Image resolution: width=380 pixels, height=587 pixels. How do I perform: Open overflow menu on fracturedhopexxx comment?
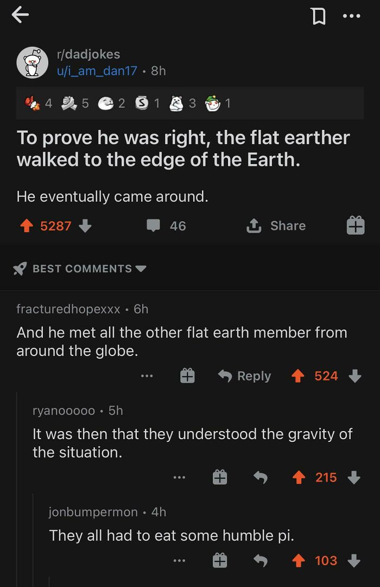click(147, 376)
